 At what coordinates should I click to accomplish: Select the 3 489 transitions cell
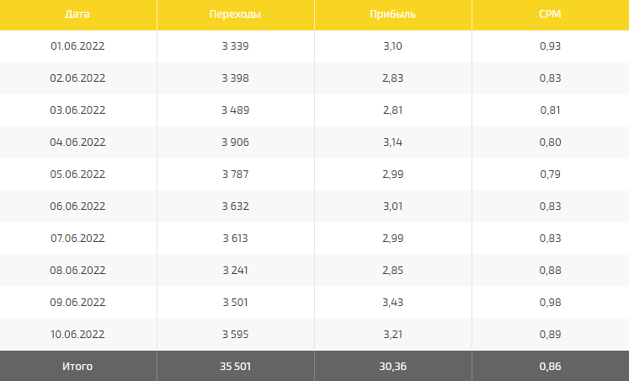pyautogui.click(x=235, y=110)
